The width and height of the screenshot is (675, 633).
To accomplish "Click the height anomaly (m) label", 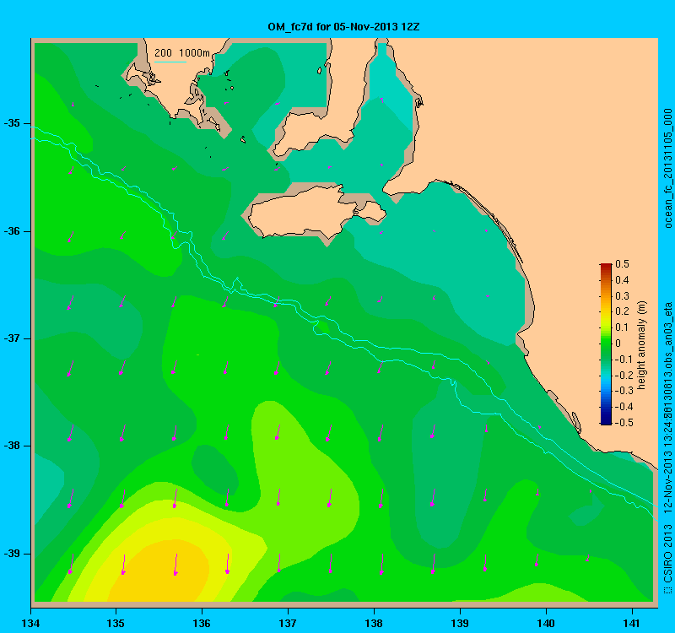I will pyautogui.click(x=642, y=345).
